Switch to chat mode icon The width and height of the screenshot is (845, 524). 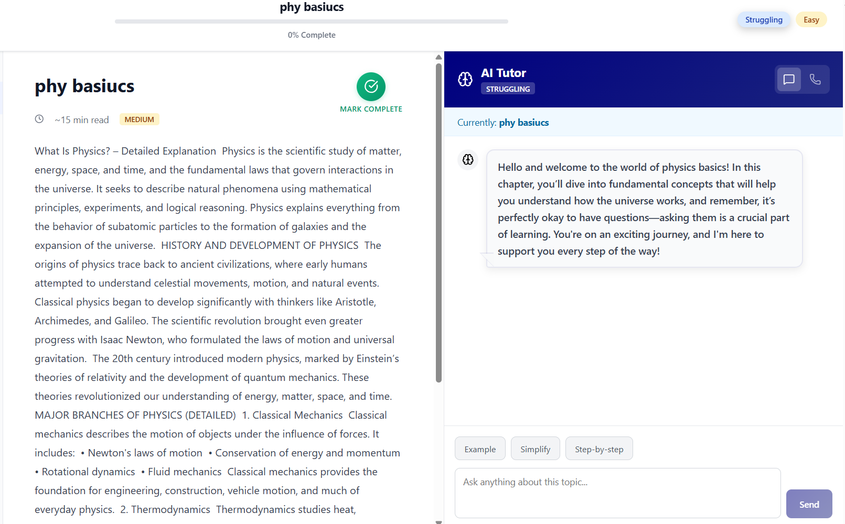coord(789,79)
